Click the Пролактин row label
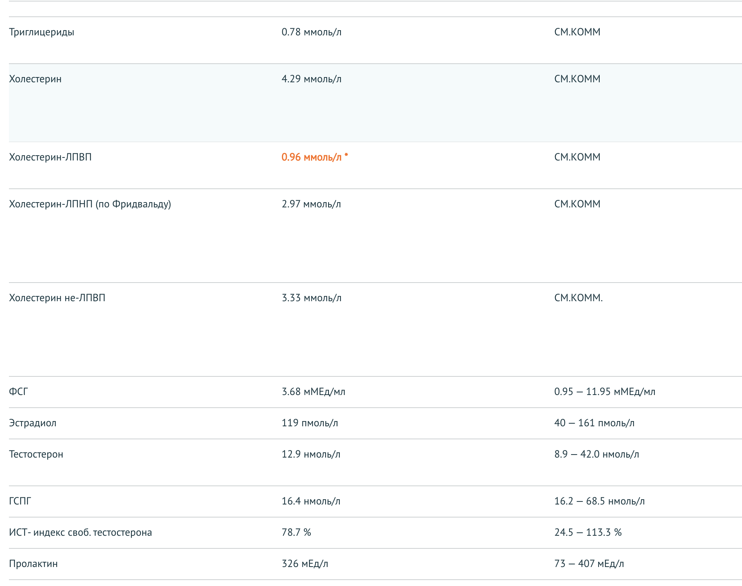Viewport: 742px width, 586px height. click(x=33, y=564)
